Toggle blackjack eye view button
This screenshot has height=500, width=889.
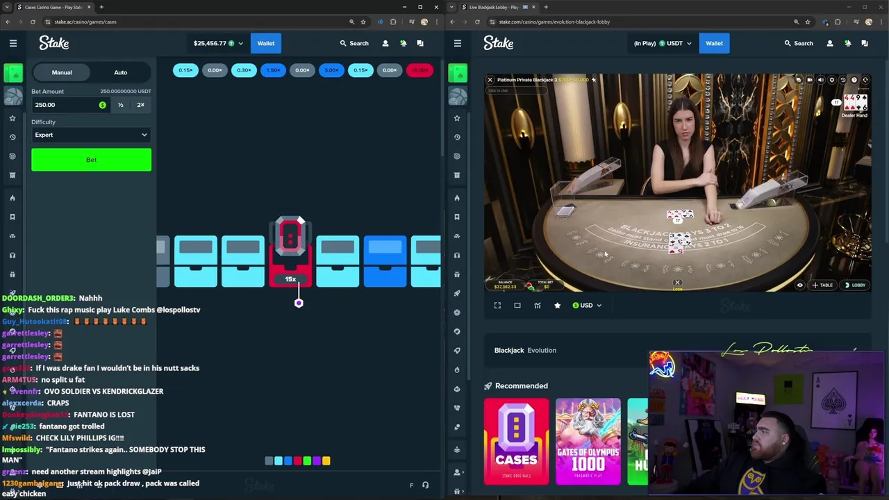(799, 285)
